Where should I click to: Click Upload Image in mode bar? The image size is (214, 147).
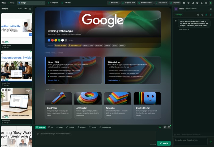[105, 127]
